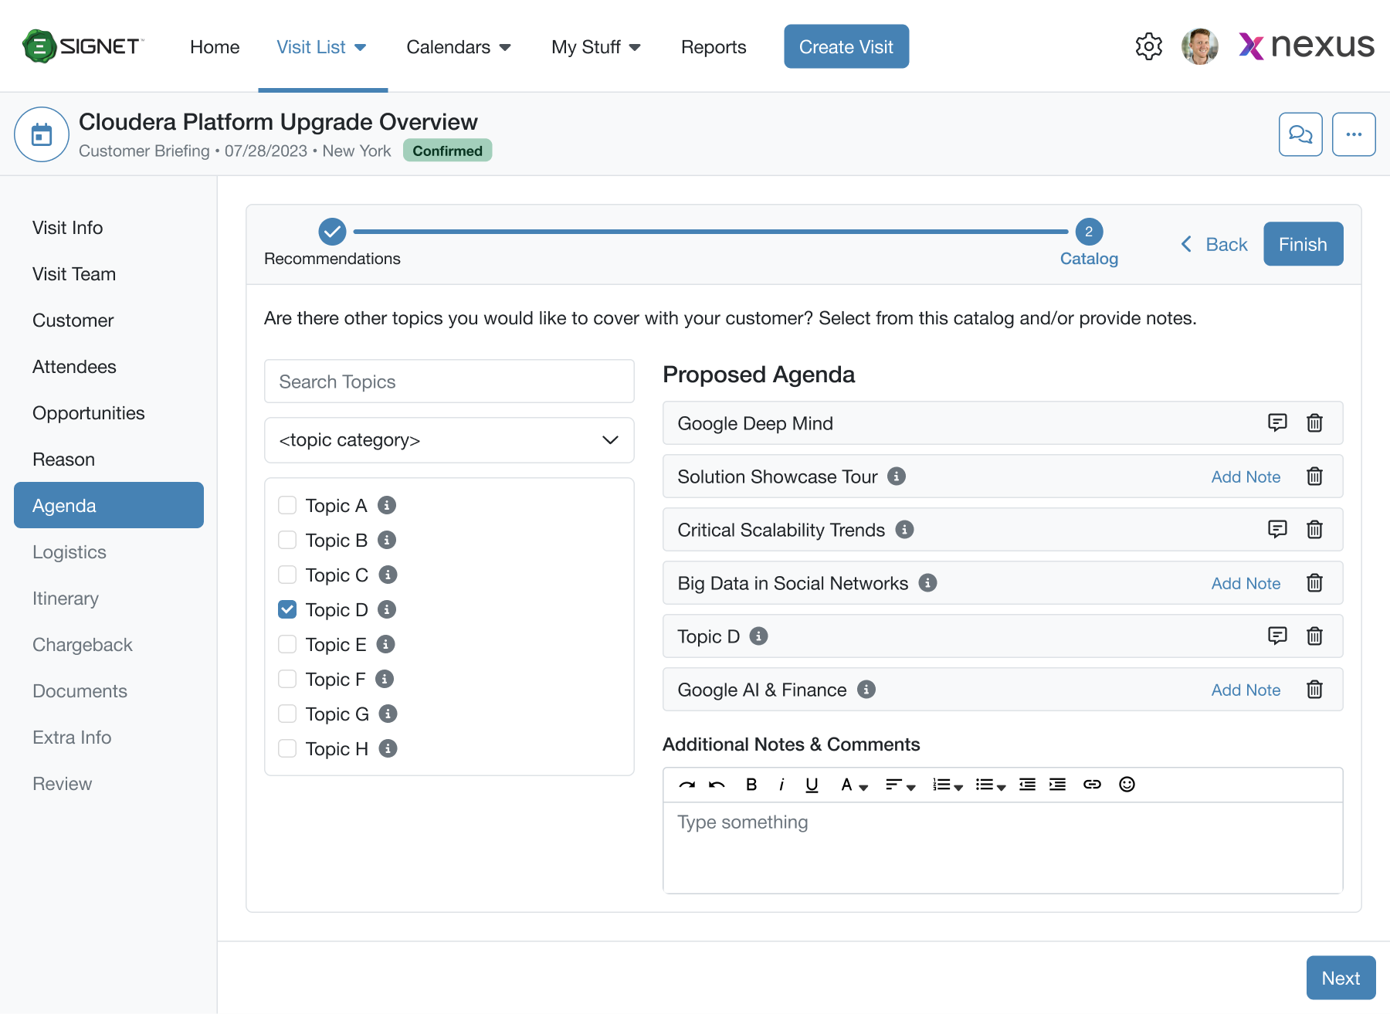View note on Topic D agenda item

(x=1277, y=636)
